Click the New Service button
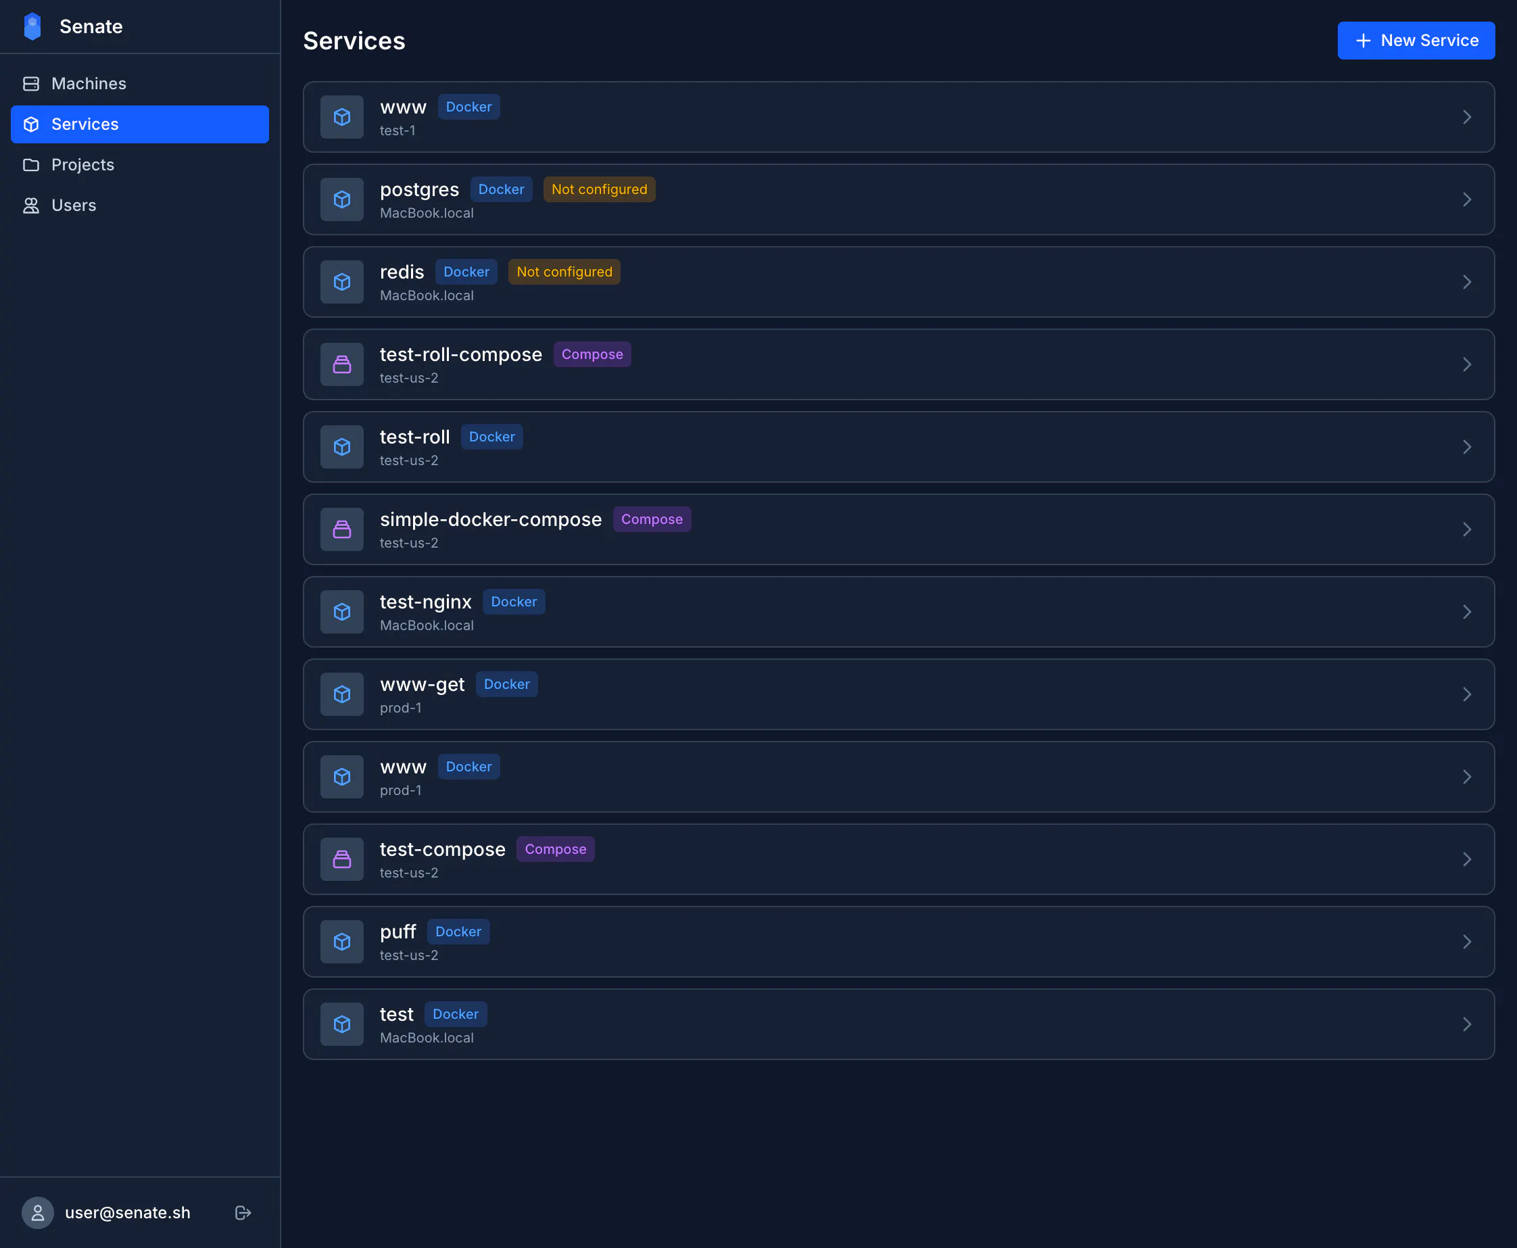 pyautogui.click(x=1416, y=41)
